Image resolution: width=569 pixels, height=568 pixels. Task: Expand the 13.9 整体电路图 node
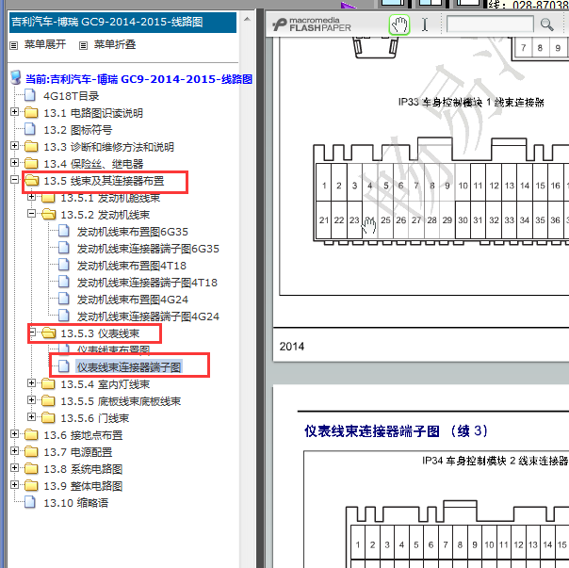pos(14,484)
